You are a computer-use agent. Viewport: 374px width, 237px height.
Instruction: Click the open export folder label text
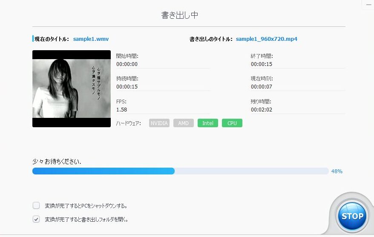point(86,220)
